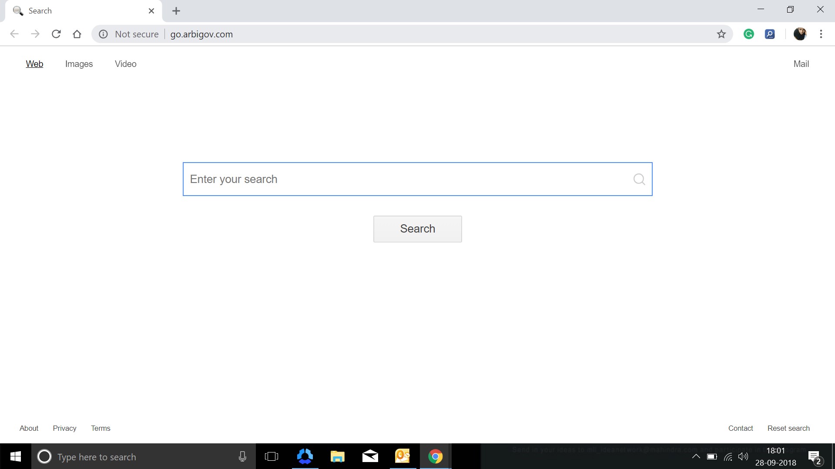
Task: Open the Action Center notifications
Action: (x=813, y=456)
